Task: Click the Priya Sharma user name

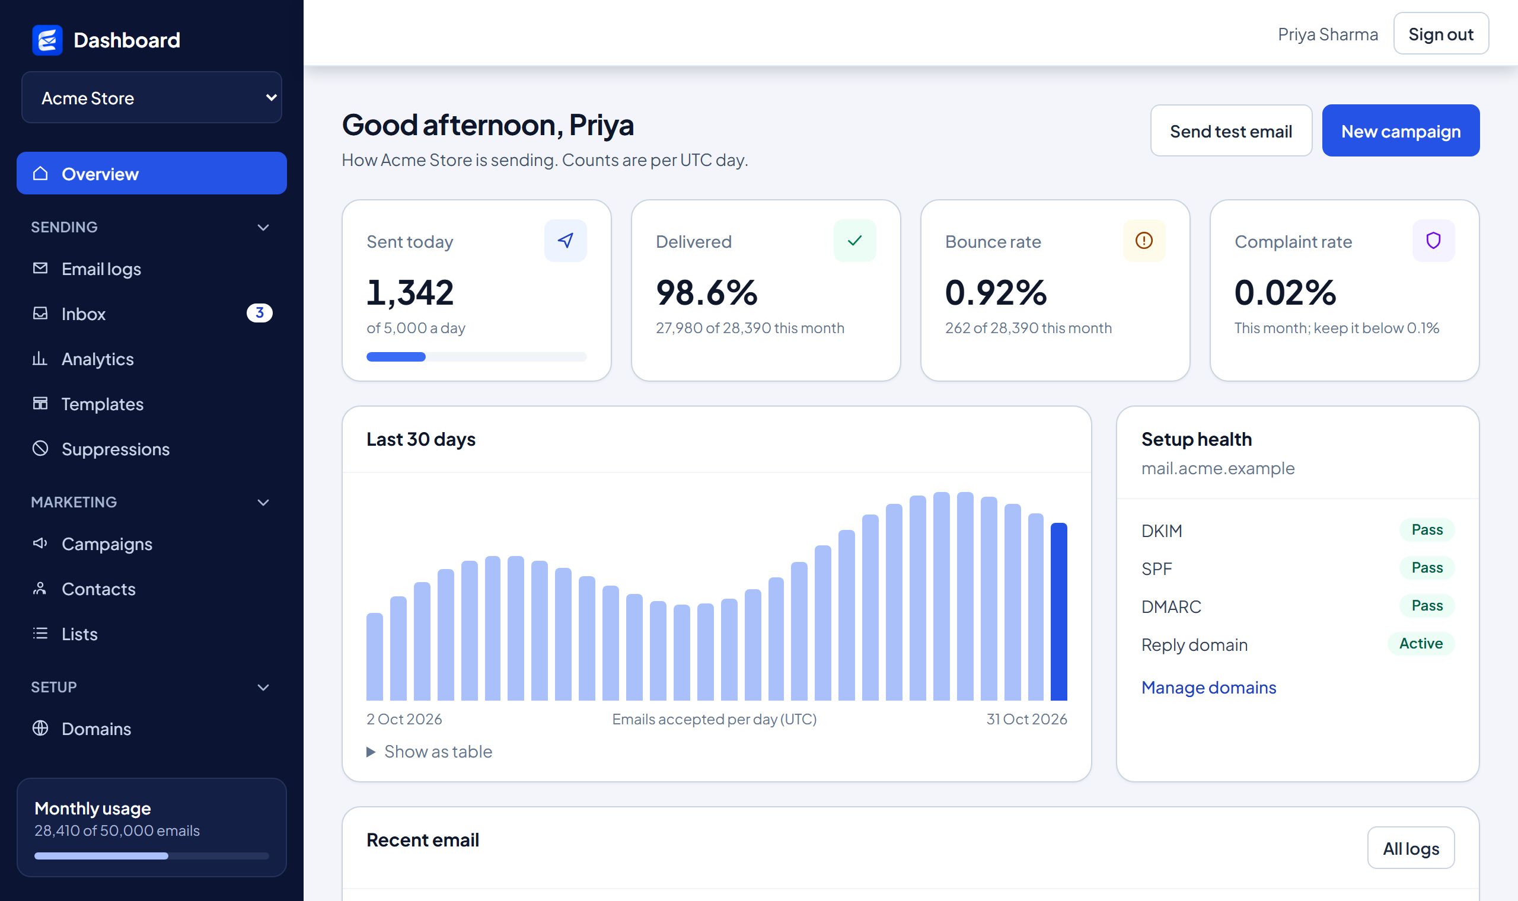Action: [1327, 34]
